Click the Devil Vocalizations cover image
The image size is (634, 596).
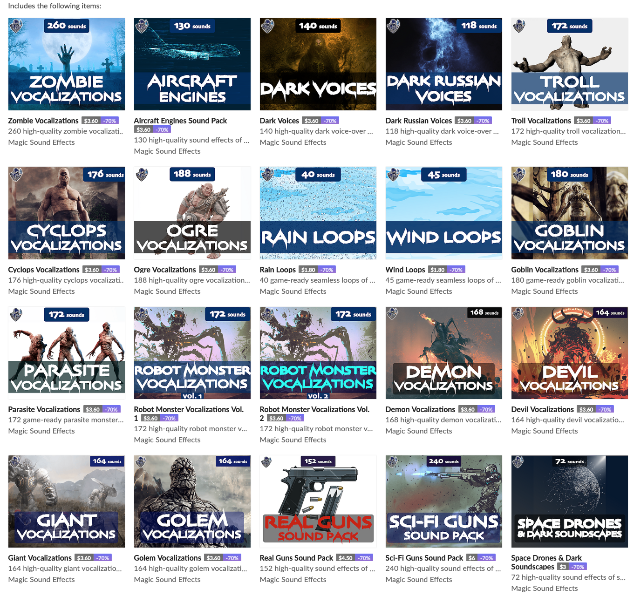coord(570,352)
